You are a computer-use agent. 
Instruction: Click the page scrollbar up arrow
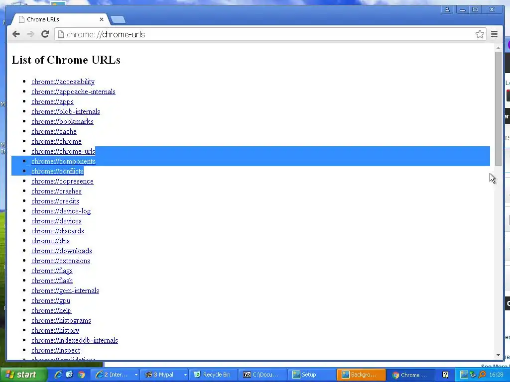click(498, 48)
